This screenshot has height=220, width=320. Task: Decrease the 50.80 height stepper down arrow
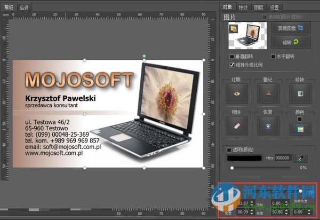pyautogui.click(x=286, y=214)
